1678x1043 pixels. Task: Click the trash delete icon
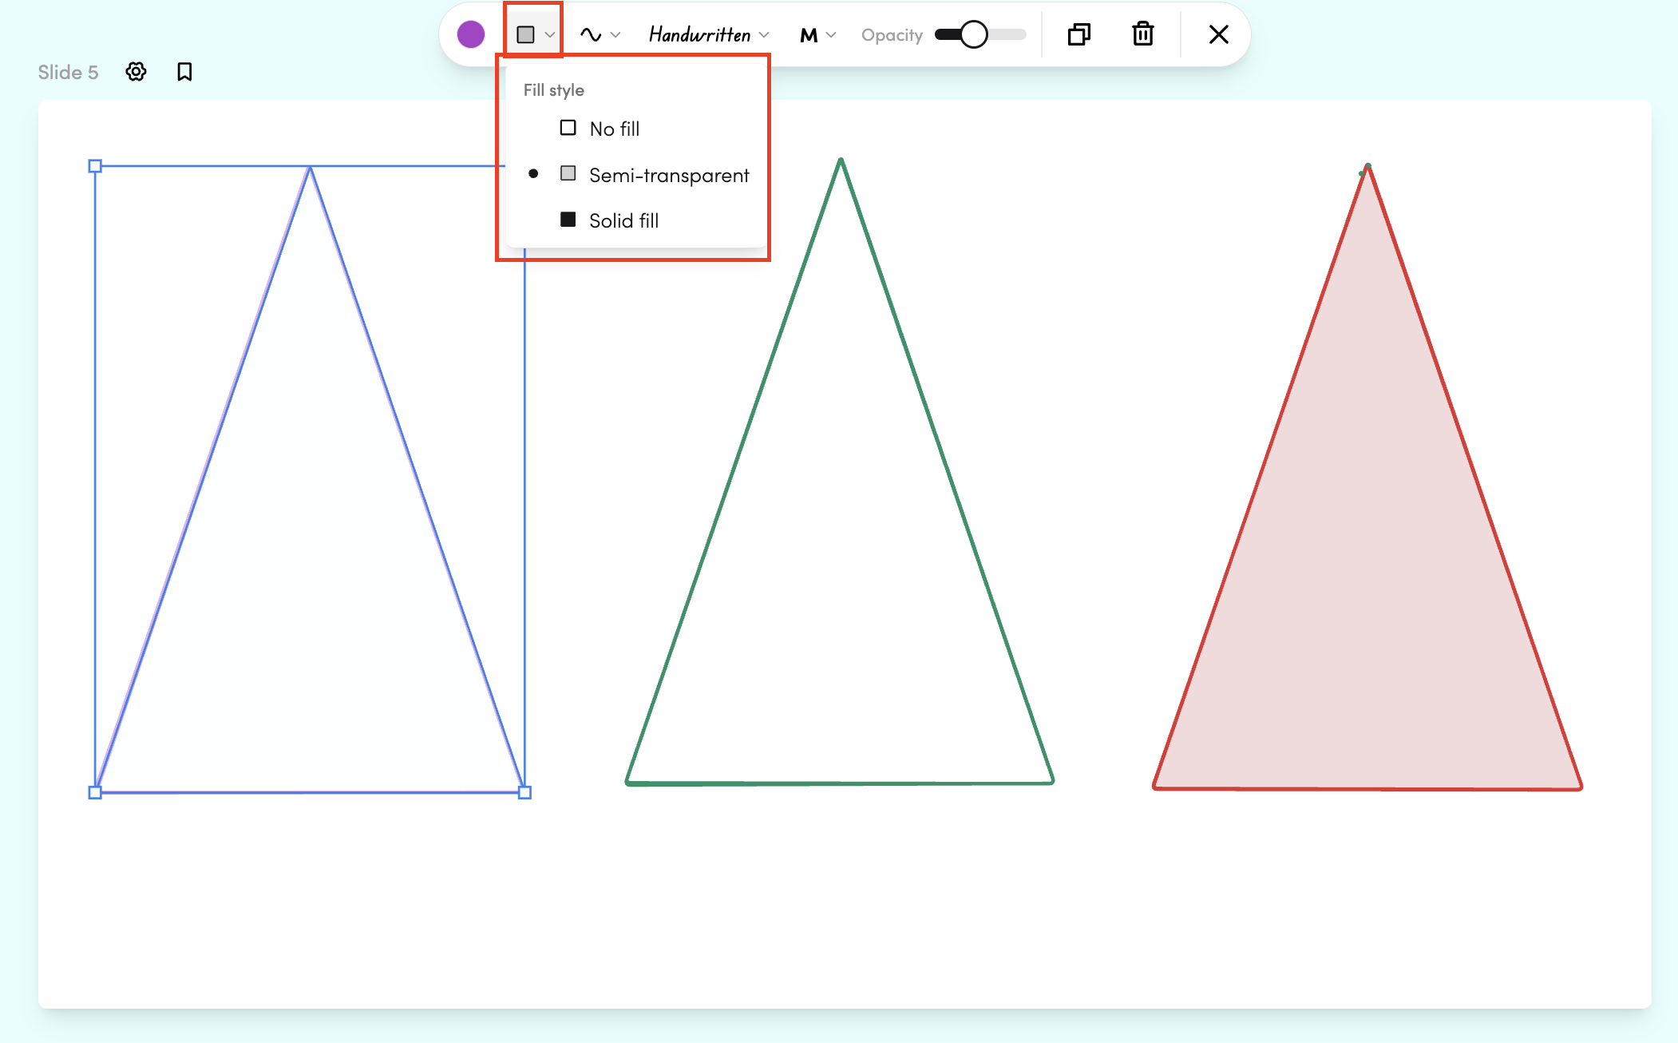click(1143, 34)
